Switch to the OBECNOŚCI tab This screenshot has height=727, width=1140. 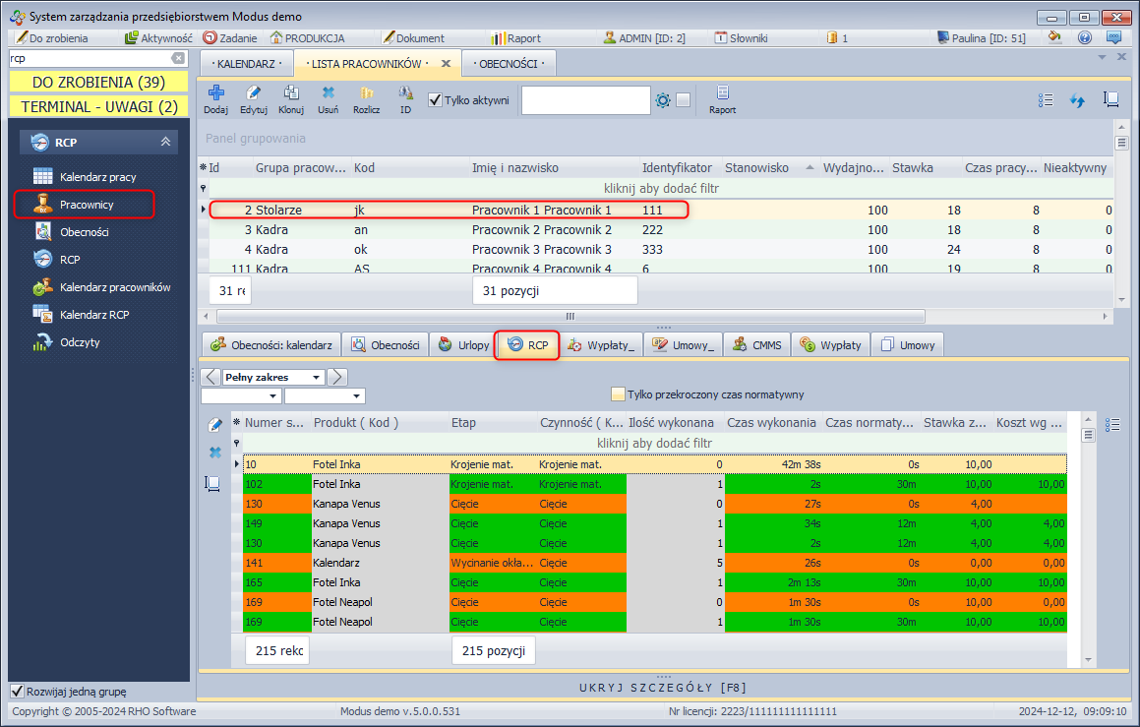[x=508, y=63]
